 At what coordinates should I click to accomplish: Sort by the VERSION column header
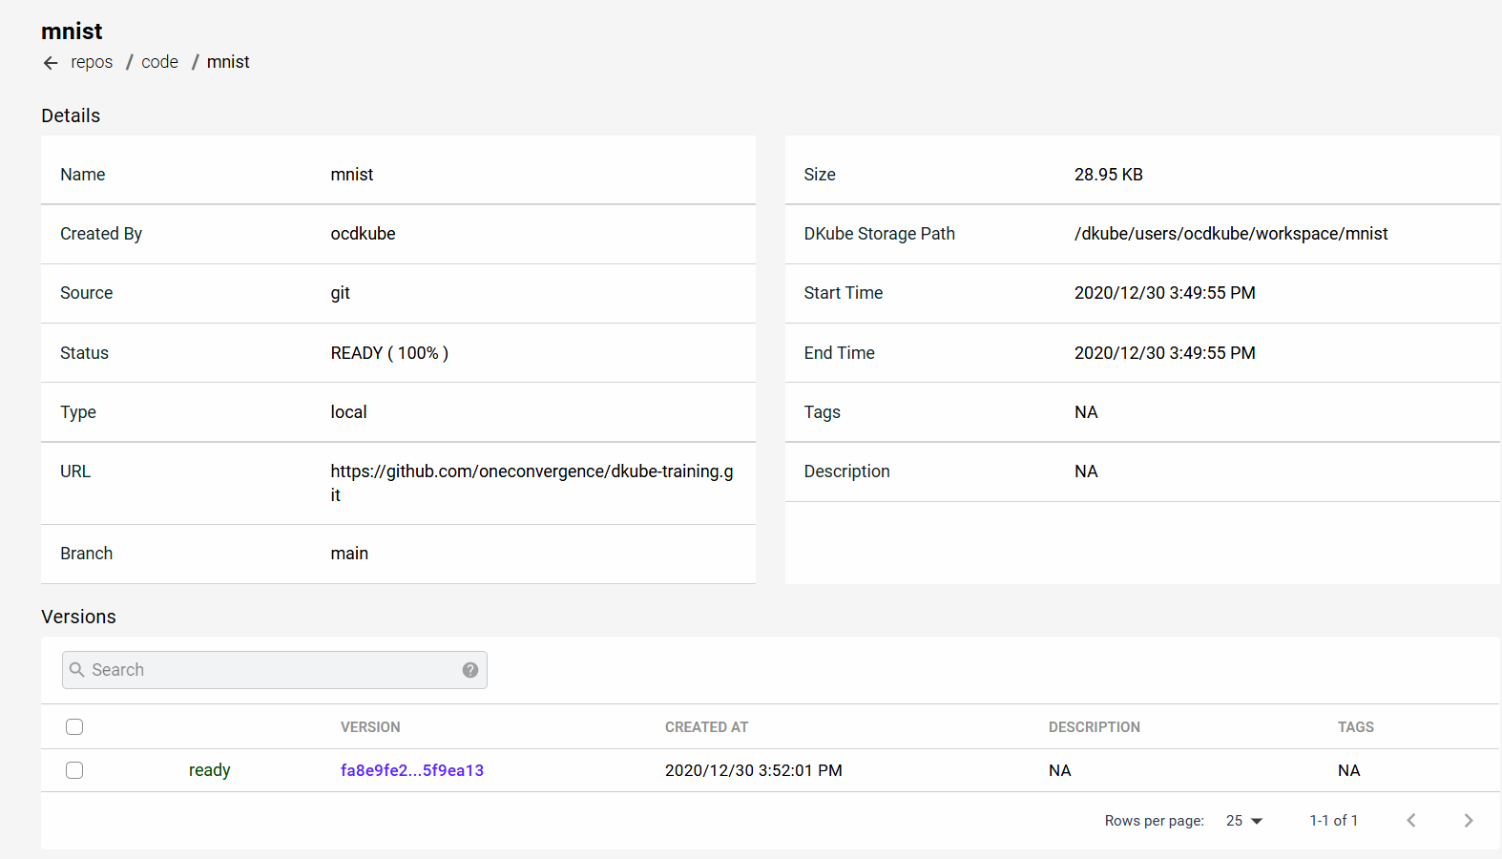click(x=370, y=727)
